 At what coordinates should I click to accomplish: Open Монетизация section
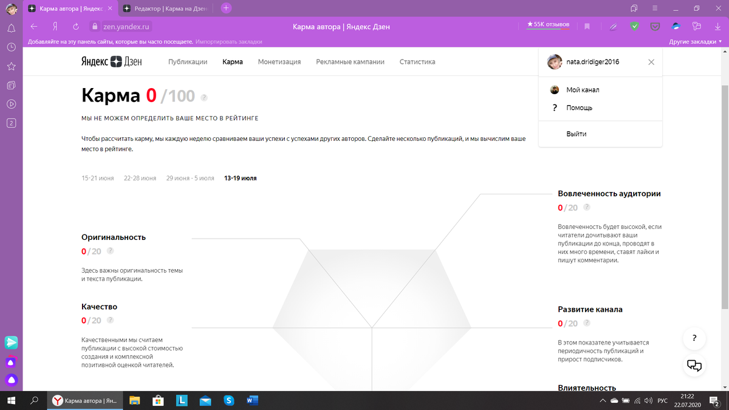point(279,62)
